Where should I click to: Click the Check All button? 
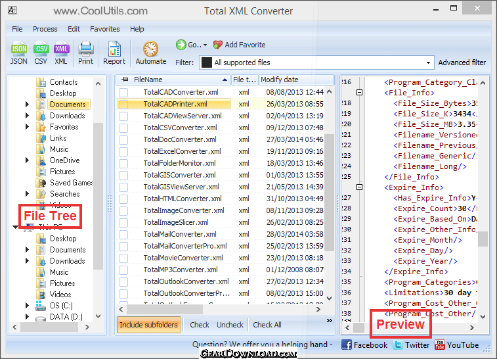click(267, 325)
